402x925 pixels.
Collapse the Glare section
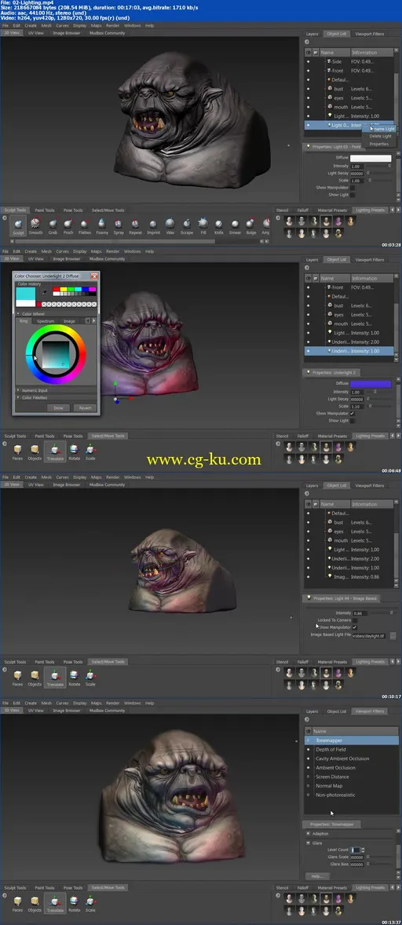(x=309, y=843)
